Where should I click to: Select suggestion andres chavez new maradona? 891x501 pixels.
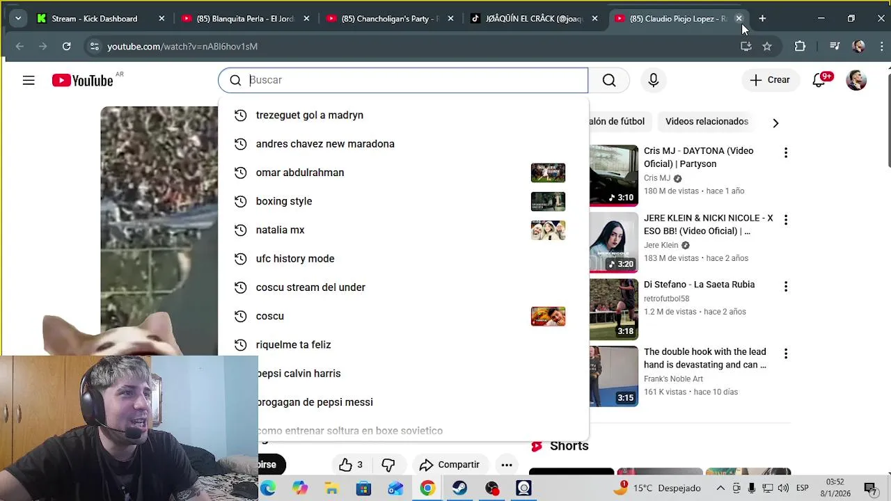[403, 144]
